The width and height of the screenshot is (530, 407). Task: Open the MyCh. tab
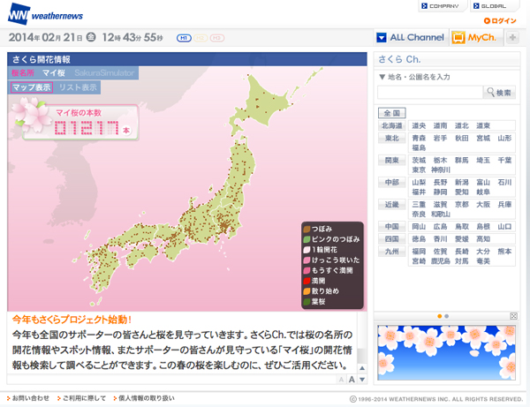475,37
